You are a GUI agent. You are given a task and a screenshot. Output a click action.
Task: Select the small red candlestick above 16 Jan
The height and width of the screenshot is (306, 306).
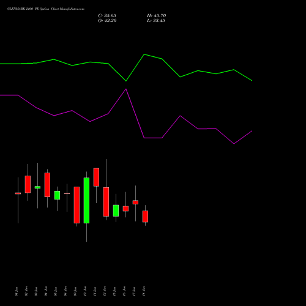coord(125,209)
